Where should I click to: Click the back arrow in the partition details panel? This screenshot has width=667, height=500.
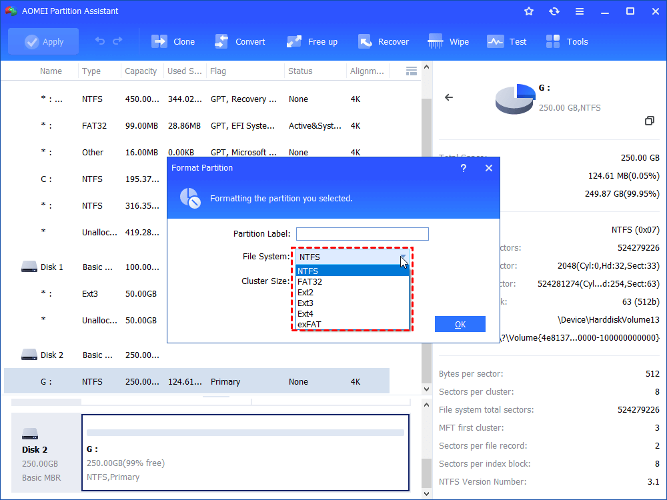tap(449, 97)
